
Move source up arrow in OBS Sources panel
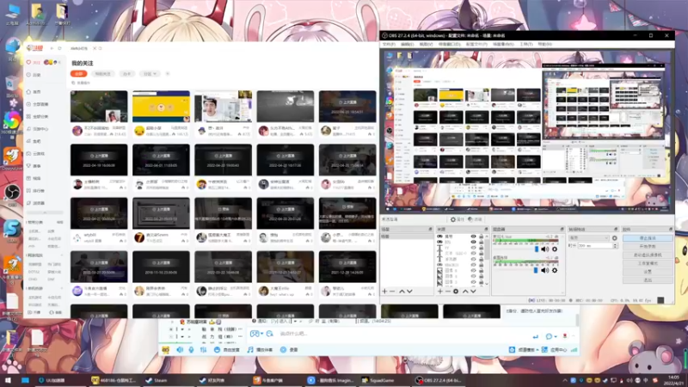coord(465,292)
